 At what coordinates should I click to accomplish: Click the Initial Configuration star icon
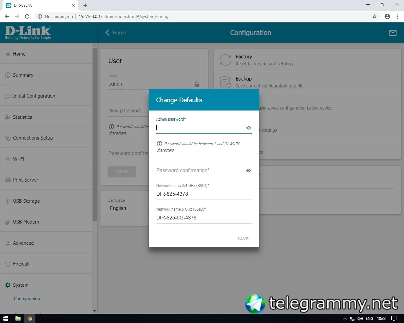click(8, 96)
